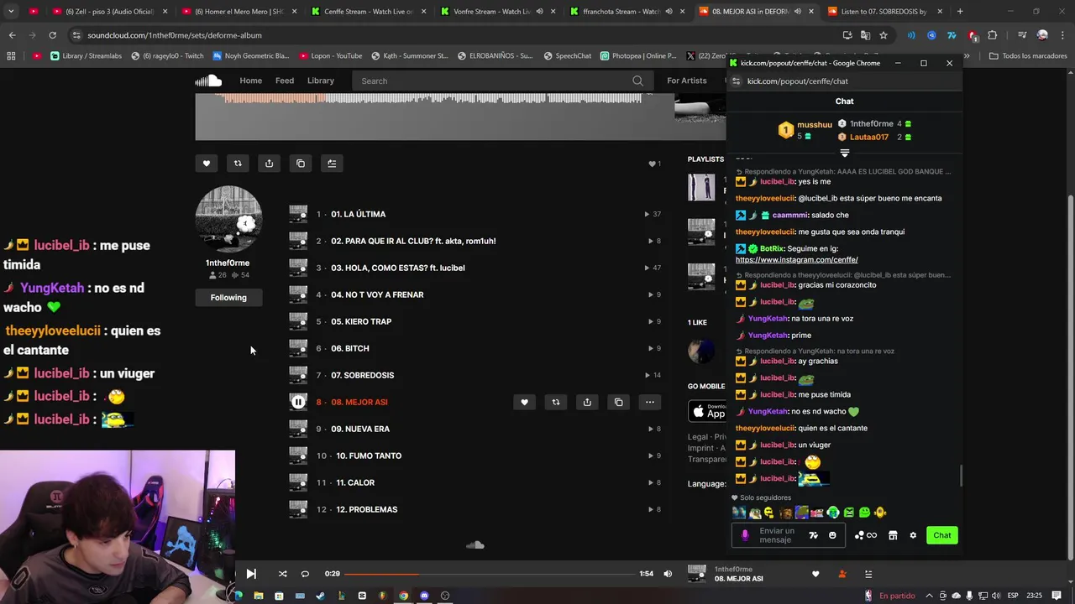Toggle the Following button for 1nthef0rme
Image resolution: width=1075 pixels, height=604 pixels.
point(228,298)
